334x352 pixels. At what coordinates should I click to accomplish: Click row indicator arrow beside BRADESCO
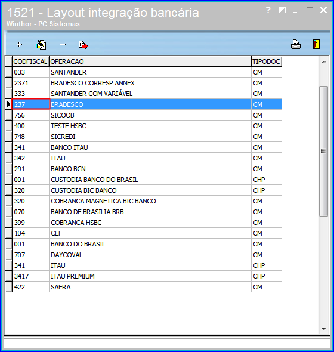click(9, 104)
